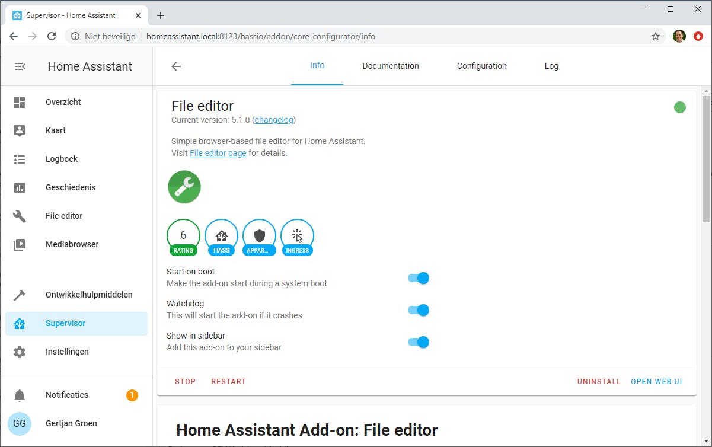712x447 pixels.
Task: Click the Instellingen gear icon
Action: 20,352
